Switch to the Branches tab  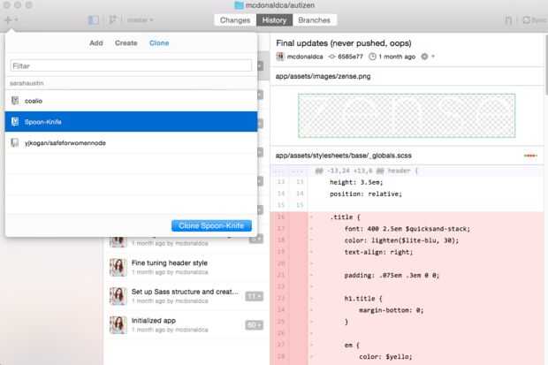pos(314,20)
